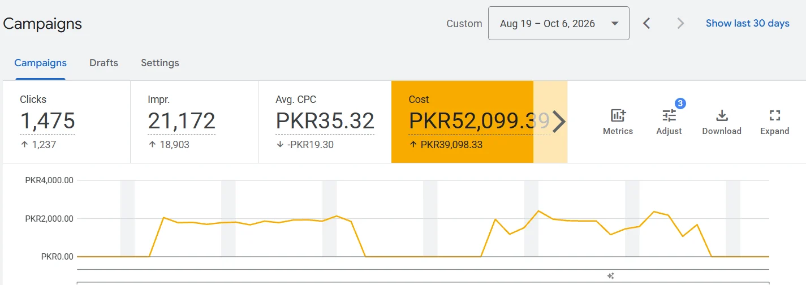Image resolution: width=806 pixels, height=285 pixels.
Task: Click the PKR0.00 axis label
Action: 57,256
